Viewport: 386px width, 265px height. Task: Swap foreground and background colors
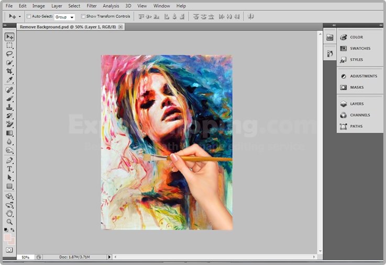click(x=13, y=229)
